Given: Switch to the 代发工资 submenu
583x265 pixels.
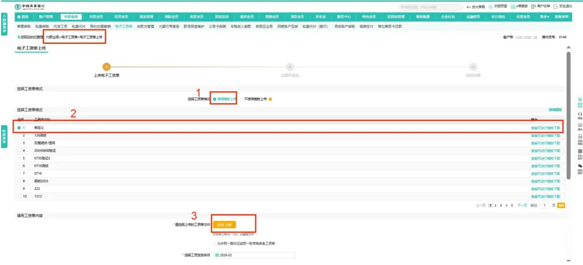Looking at the screenshot, I should pos(60,26).
